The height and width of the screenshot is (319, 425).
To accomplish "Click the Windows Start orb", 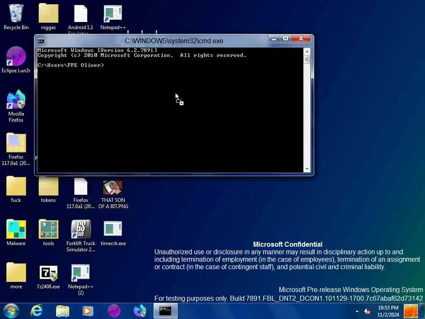I will pos(11,311).
